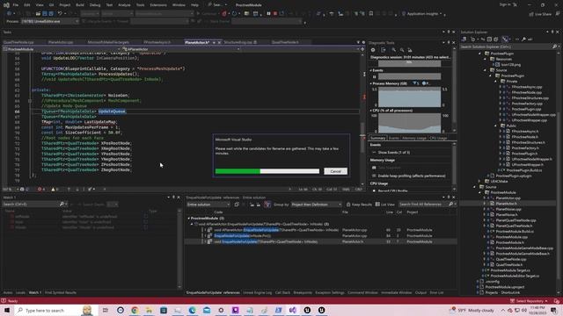Open the Debug menu
This screenshot has height=316, width=563.
pos(95,5)
